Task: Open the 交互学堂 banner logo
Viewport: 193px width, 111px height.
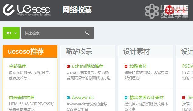Action: coord(167,11)
